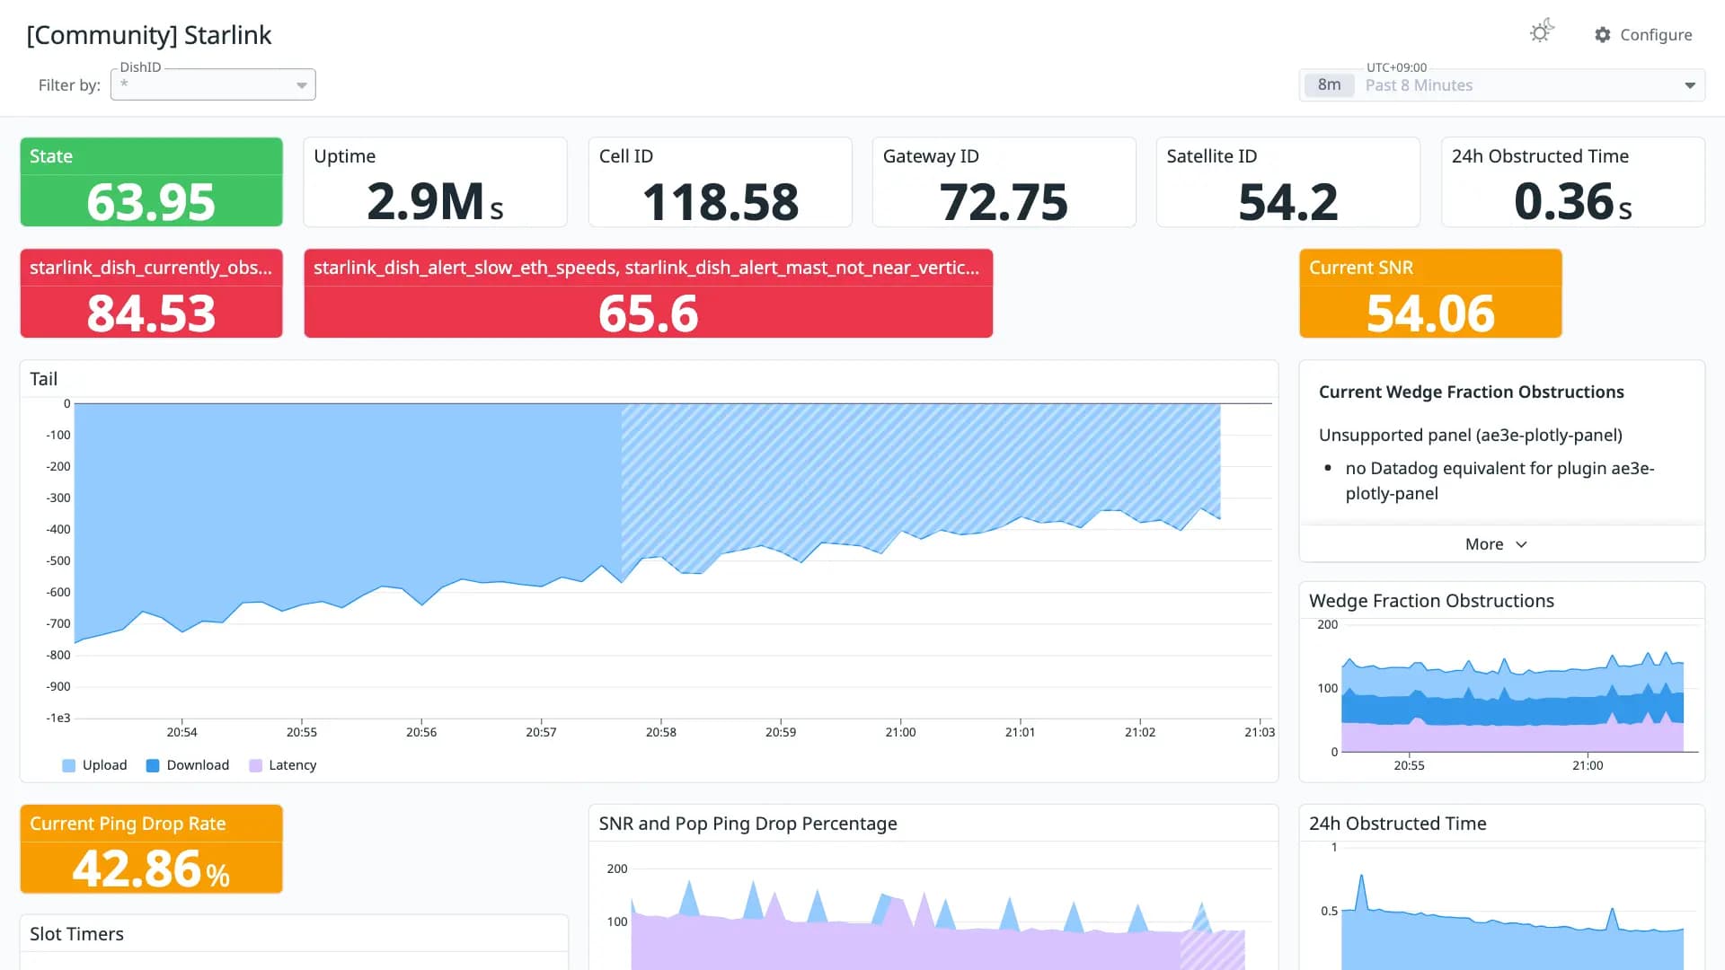Click the Configure gear icon
The width and height of the screenshot is (1725, 970).
coord(1603,35)
